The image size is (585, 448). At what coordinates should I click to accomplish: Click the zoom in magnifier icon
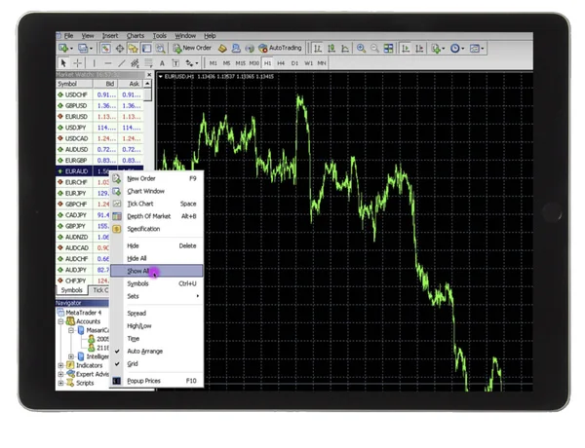click(361, 48)
